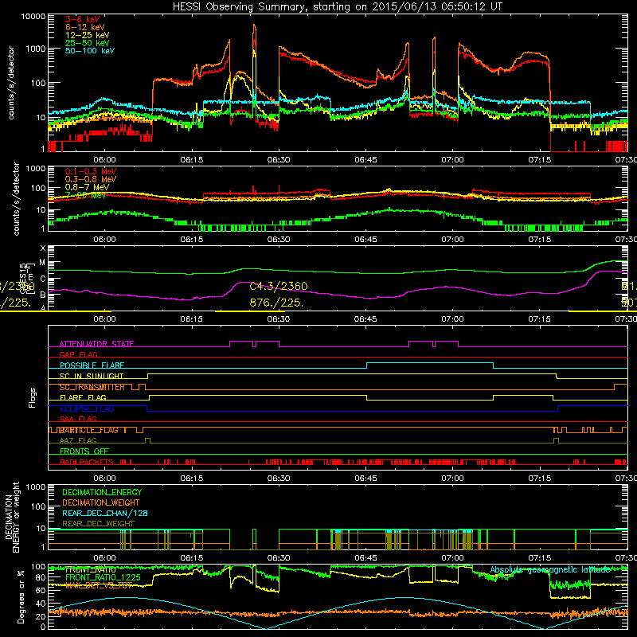Click the FRONT_RATIO_1225 legend label
The height and width of the screenshot is (637, 637).
[103, 577]
